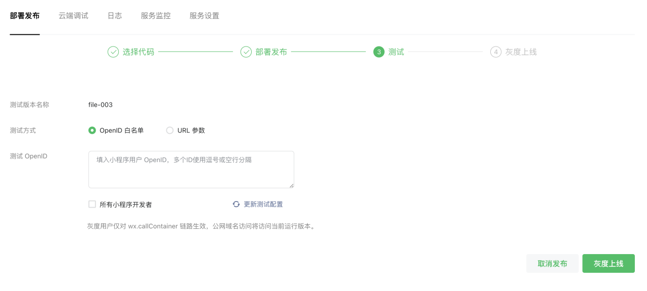Enable the 所有小程序开发者 checkbox
647x291 pixels.
click(x=92, y=204)
